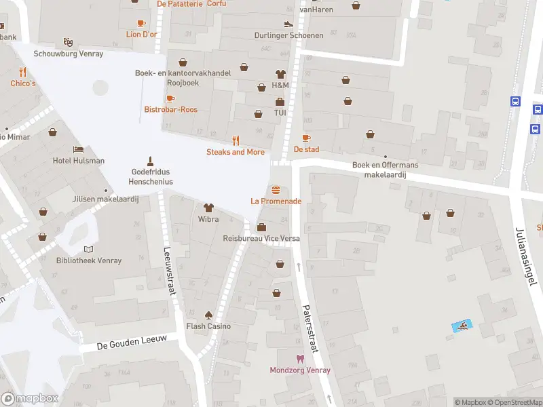Click the Bistrobar-Roos place label

click(170, 109)
